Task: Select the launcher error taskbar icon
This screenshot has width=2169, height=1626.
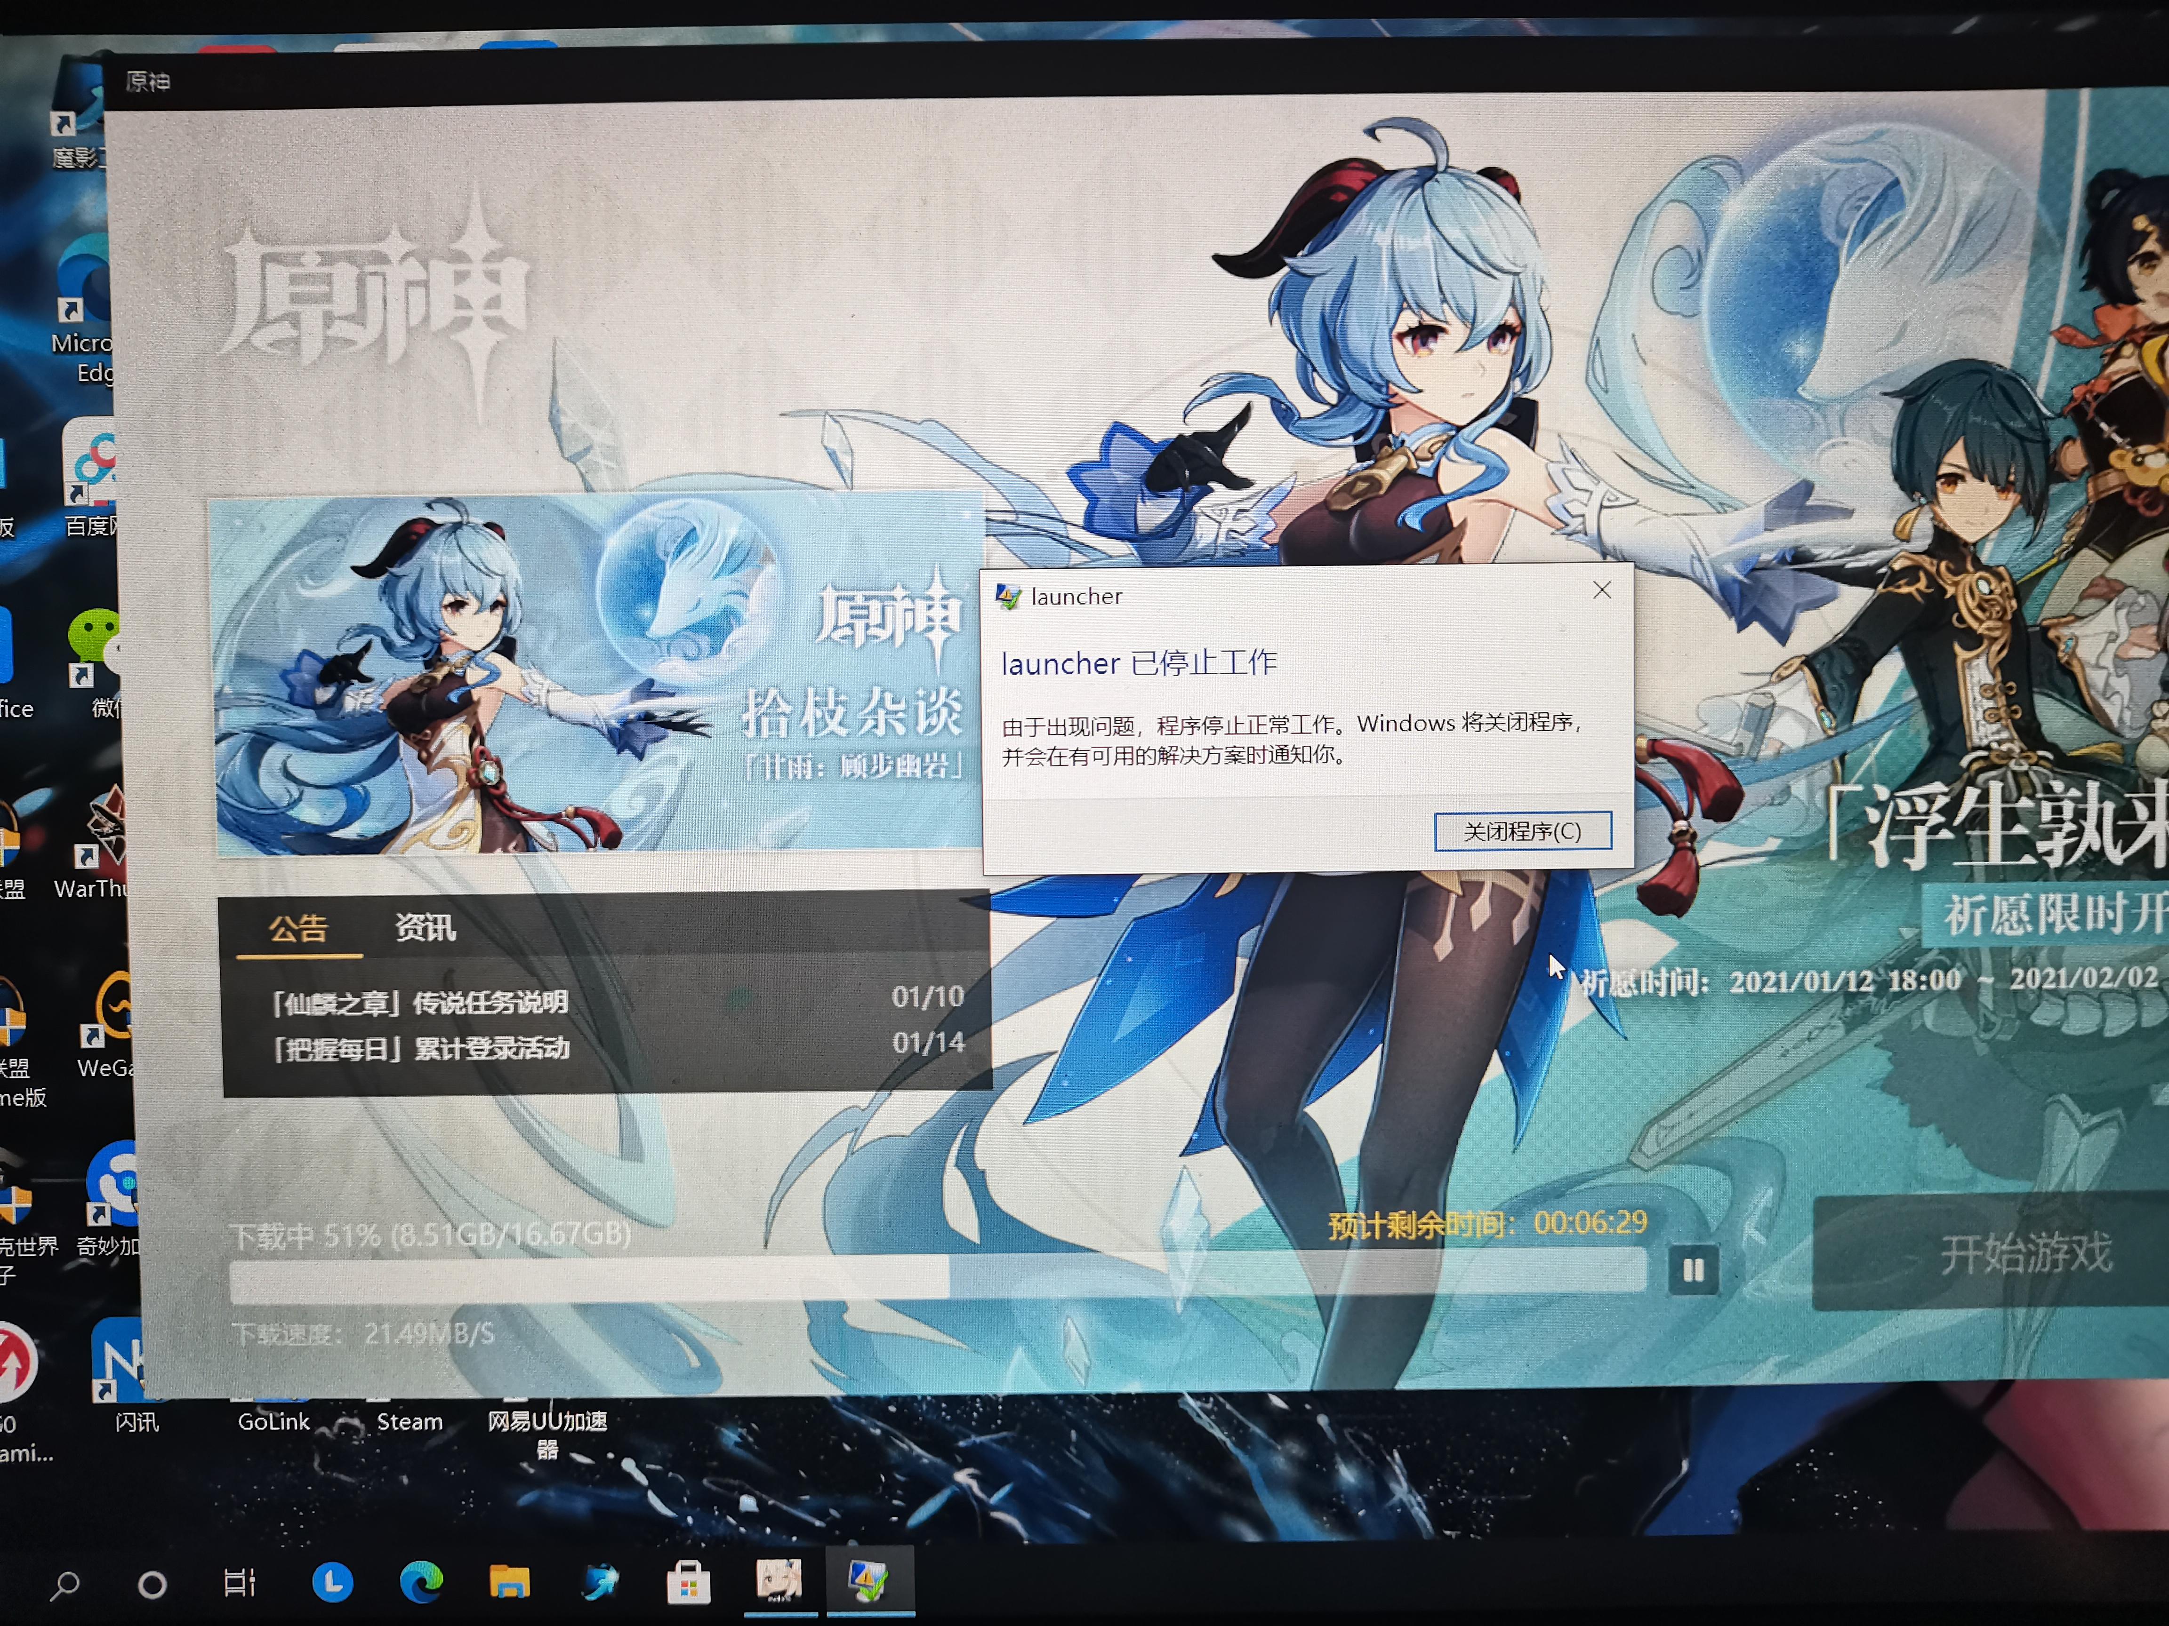Action: pos(869,1581)
